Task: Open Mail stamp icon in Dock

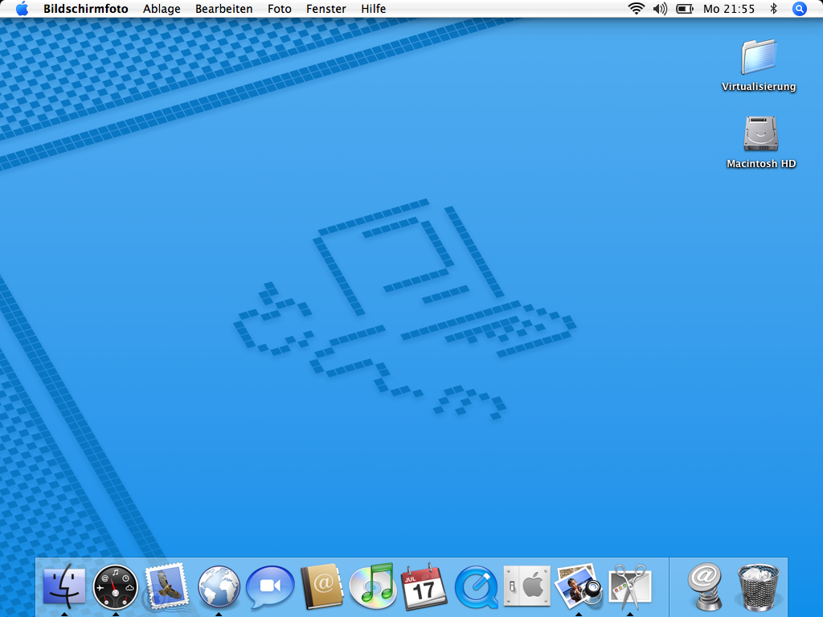Action: pyautogui.click(x=166, y=586)
